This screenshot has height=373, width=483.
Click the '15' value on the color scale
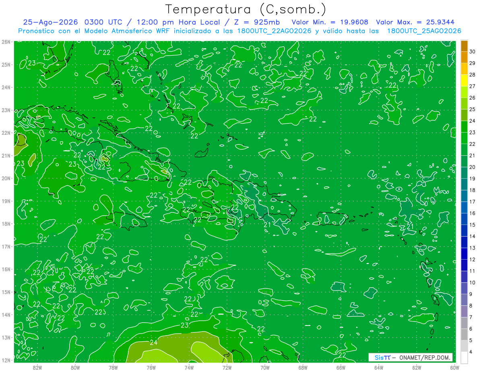[x=473, y=225]
